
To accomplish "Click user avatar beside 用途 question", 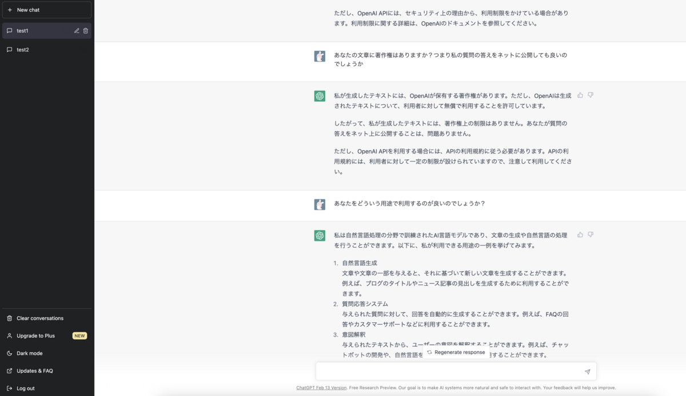I will tap(320, 204).
